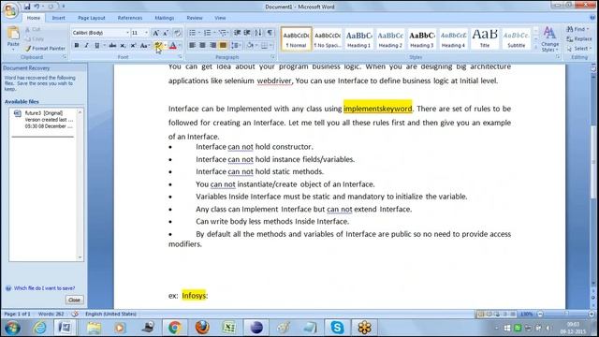Switch to the Mailings tab

[x=165, y=18]
